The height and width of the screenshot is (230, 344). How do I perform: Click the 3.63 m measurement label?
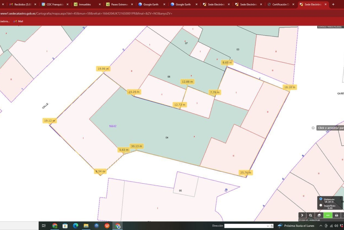pos(124,150)
